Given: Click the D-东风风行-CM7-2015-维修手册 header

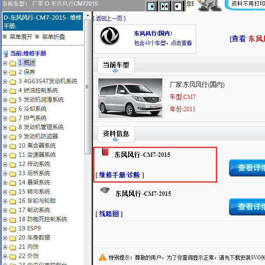Looking at the screenshot, I should (x=43, y=21).
